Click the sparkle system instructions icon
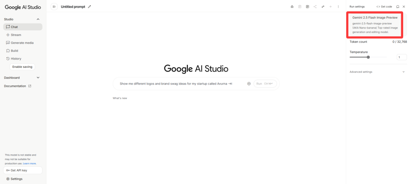The image size is (410, 184). [x=323, y=6]
